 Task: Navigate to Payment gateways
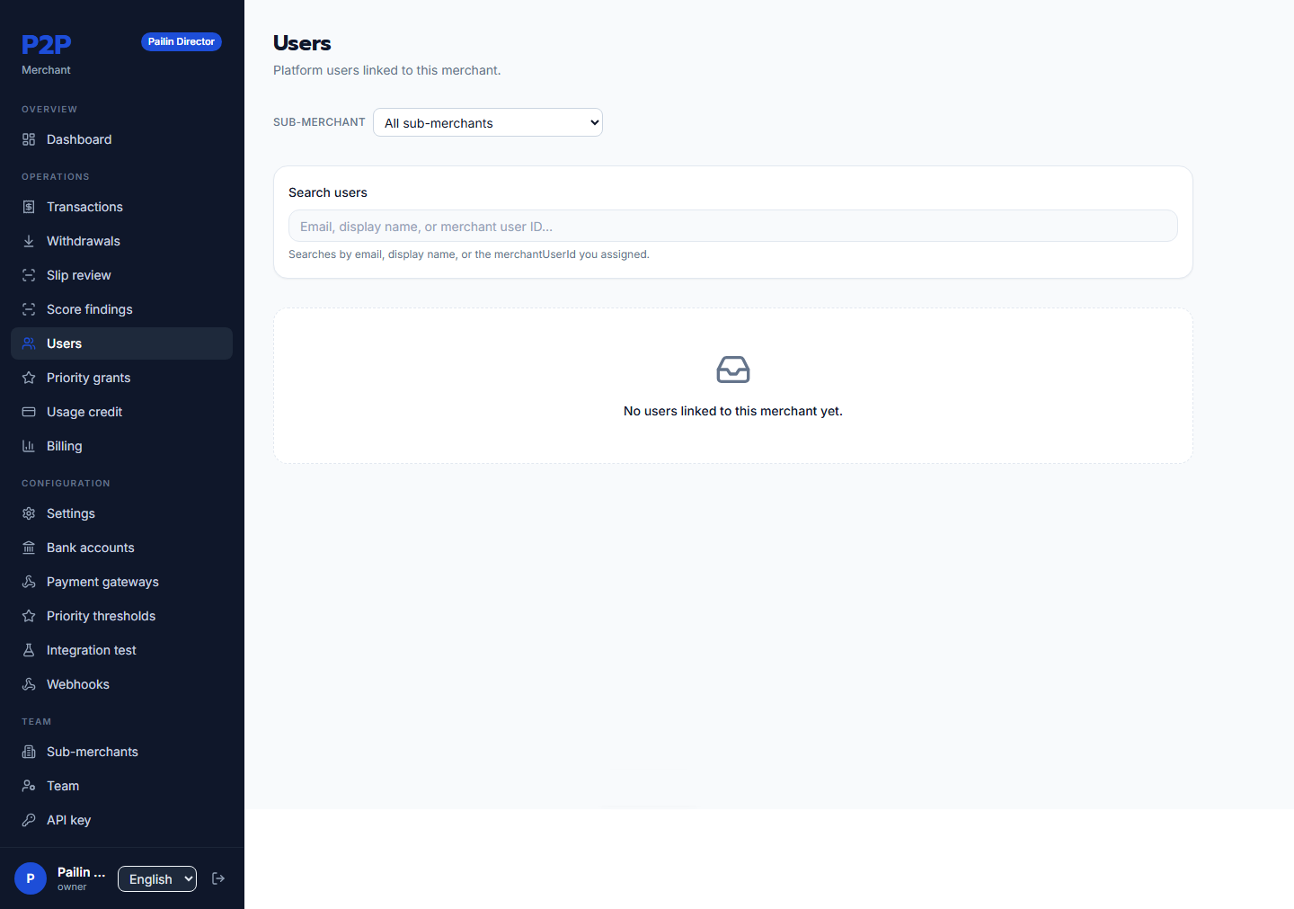121,582
